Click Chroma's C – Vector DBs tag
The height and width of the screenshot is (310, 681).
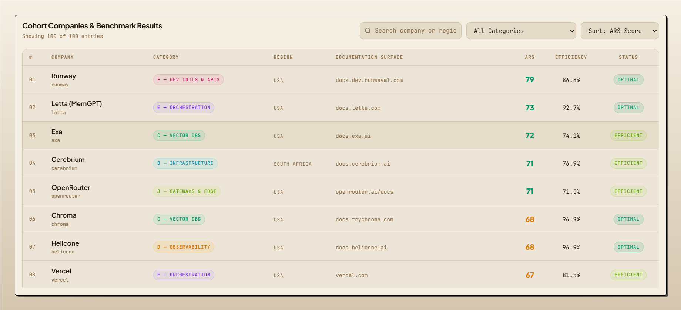click(179, 219)
